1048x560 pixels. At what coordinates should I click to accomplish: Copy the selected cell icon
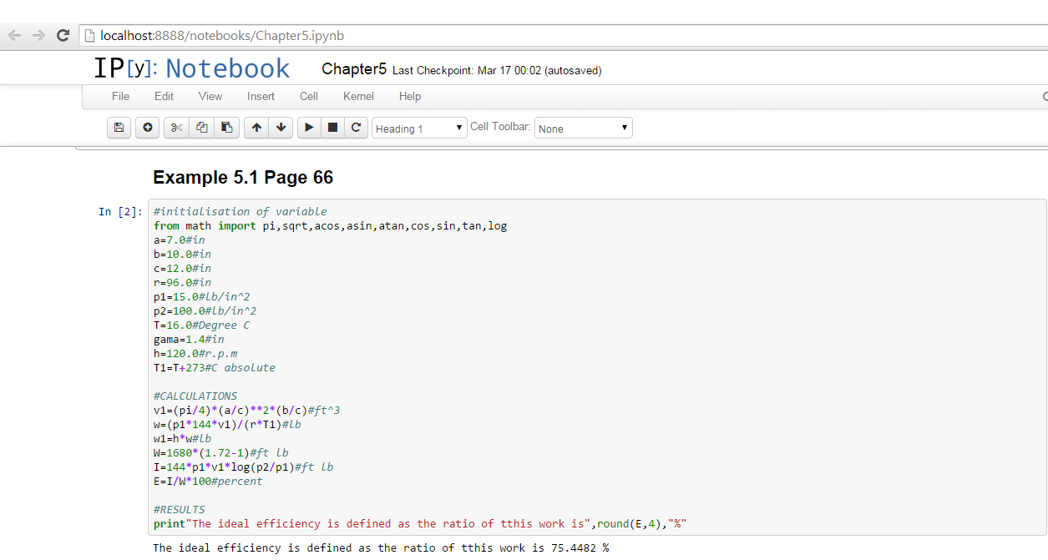click(x=201, y=128)
